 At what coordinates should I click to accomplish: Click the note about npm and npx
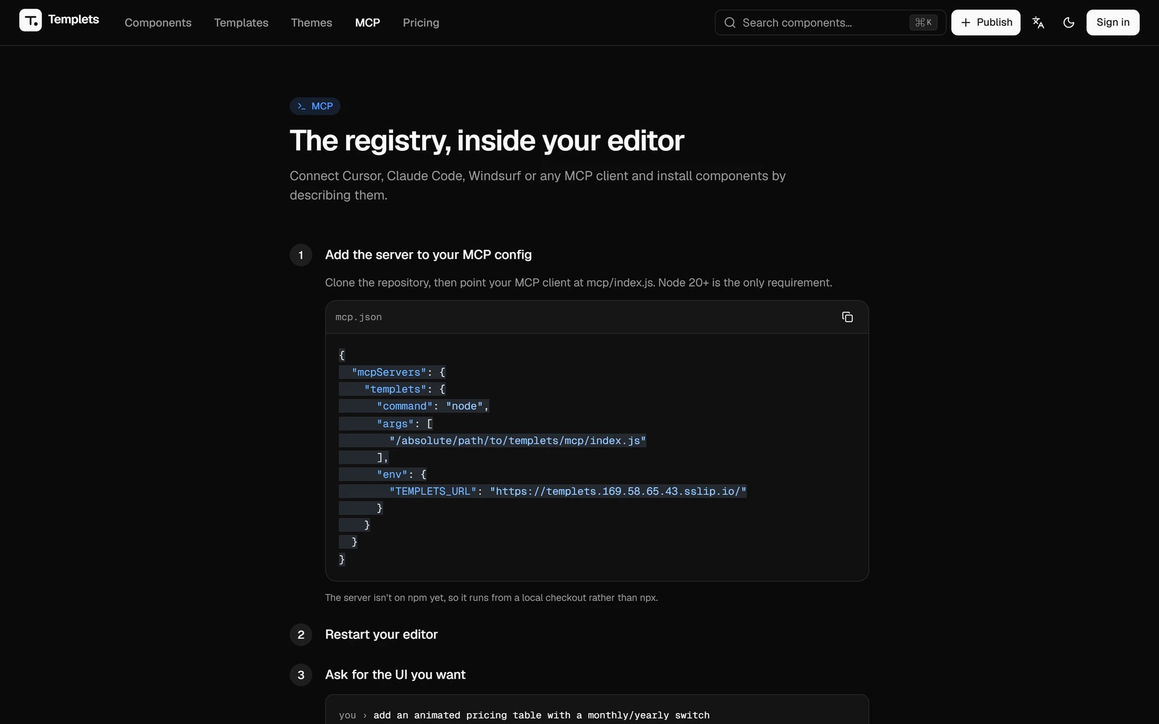point(491,598)
